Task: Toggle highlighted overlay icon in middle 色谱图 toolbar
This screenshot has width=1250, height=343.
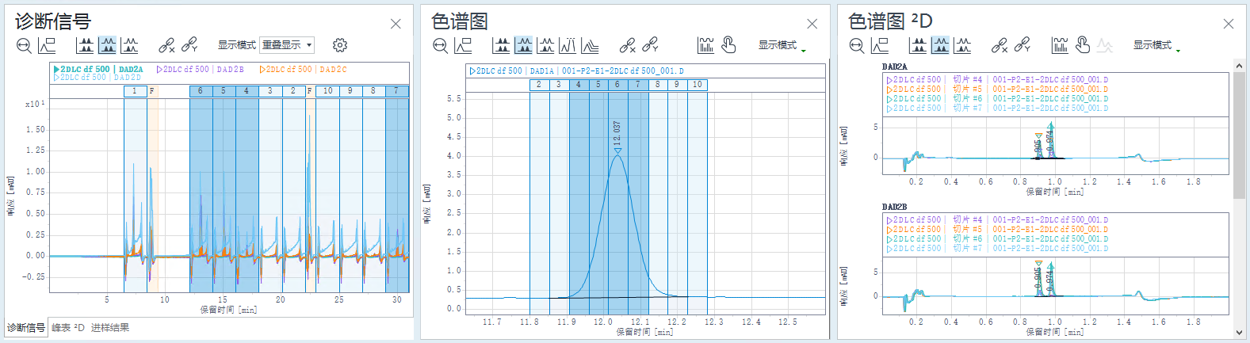Action: pos(524,45)
